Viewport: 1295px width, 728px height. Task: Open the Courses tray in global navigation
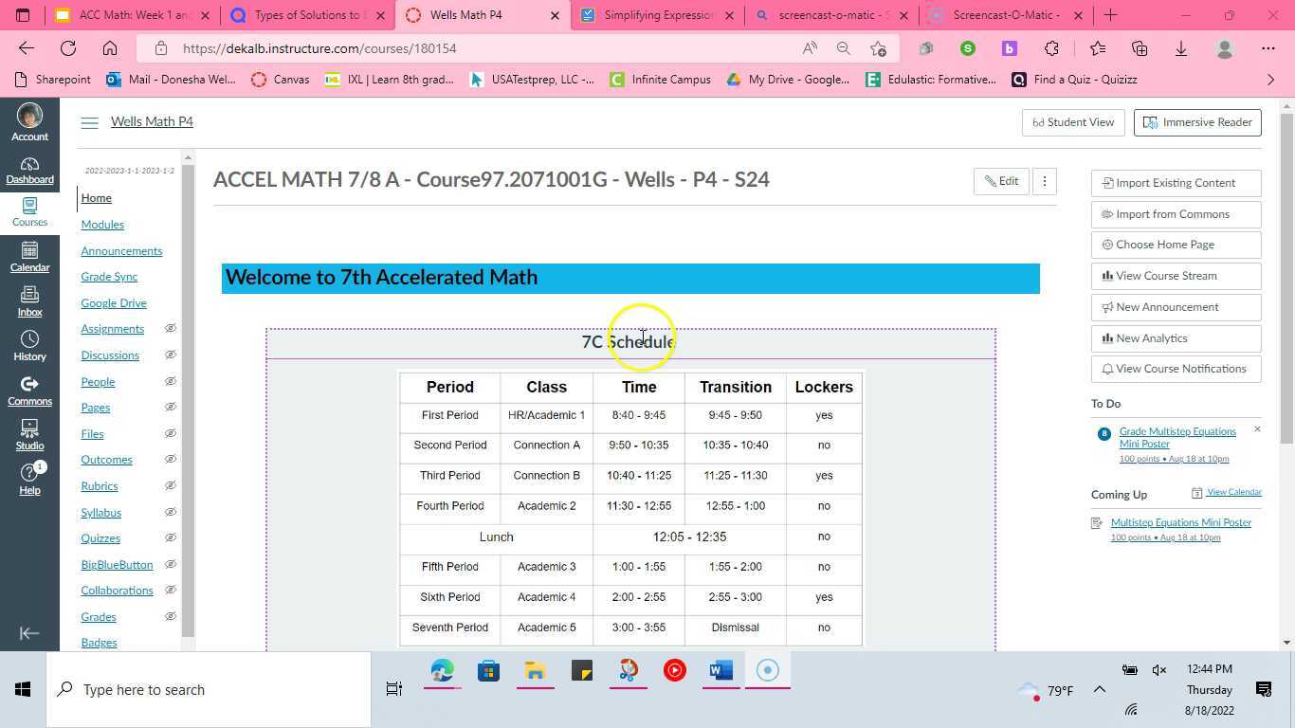pos(29,212)
